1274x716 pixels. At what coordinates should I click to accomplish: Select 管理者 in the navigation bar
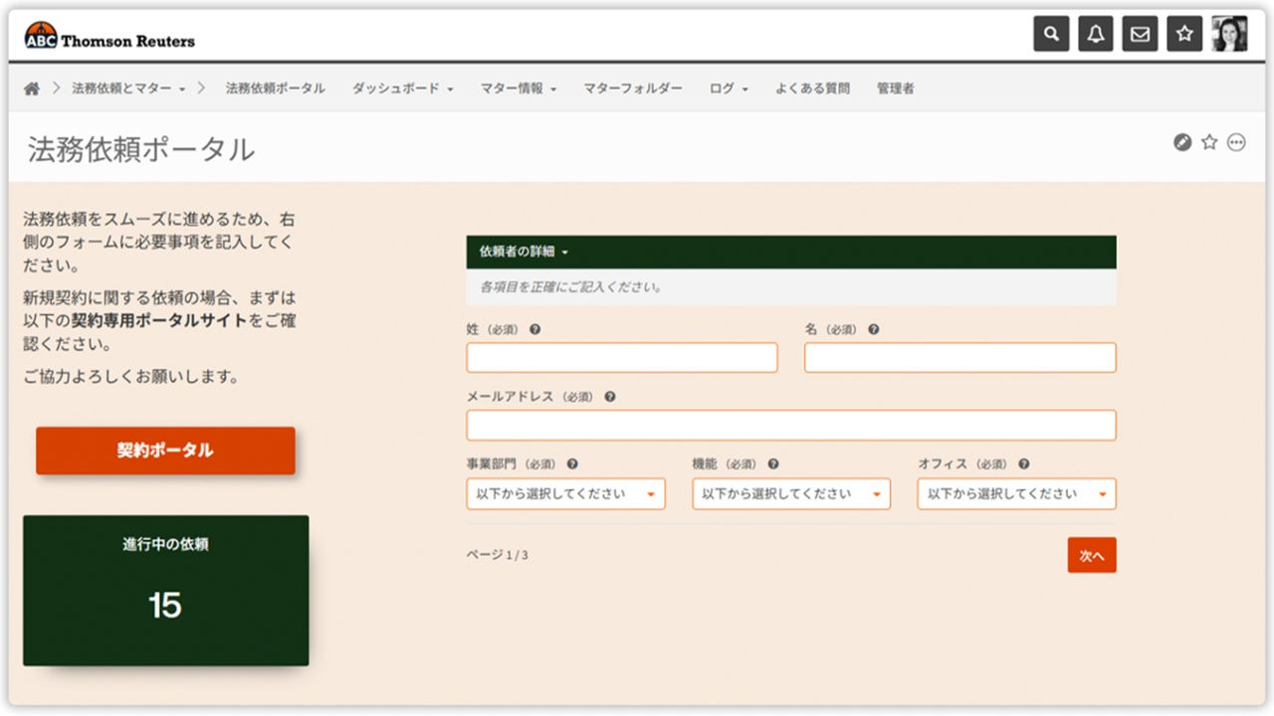click(894, 89)
